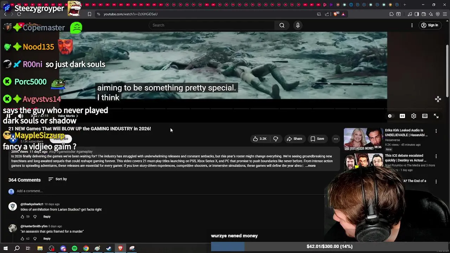Viewport: 450px width, 253px height.
Task: Reload the page
Action: pyautogui.click(x=19, y=14)
